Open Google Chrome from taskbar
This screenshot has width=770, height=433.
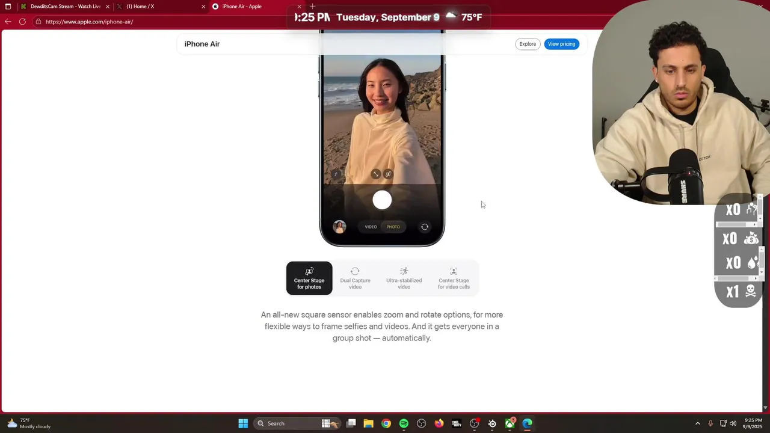(386, 423)
